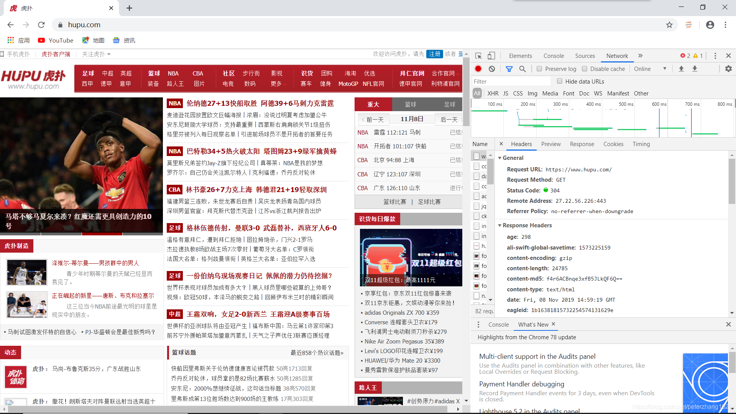Toggle the network filter funnel icon
The width and height of the screenshot is (736, 414).
coord(509,69)
